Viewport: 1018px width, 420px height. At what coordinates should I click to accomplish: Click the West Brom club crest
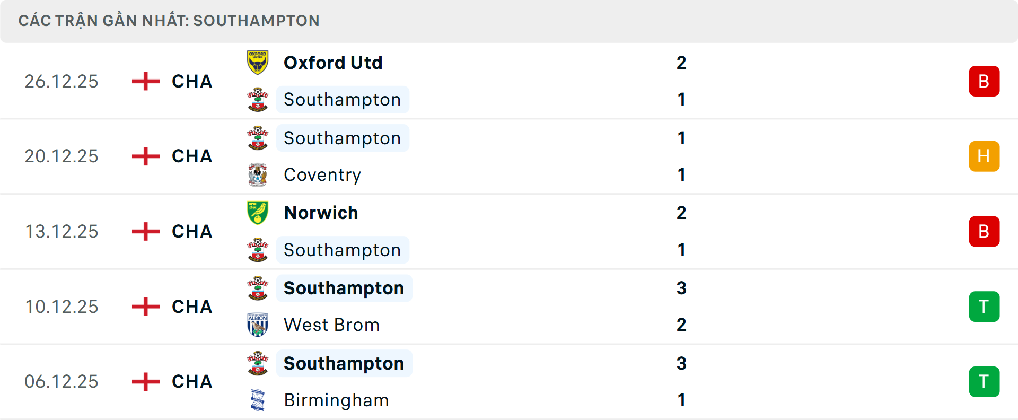258,325
